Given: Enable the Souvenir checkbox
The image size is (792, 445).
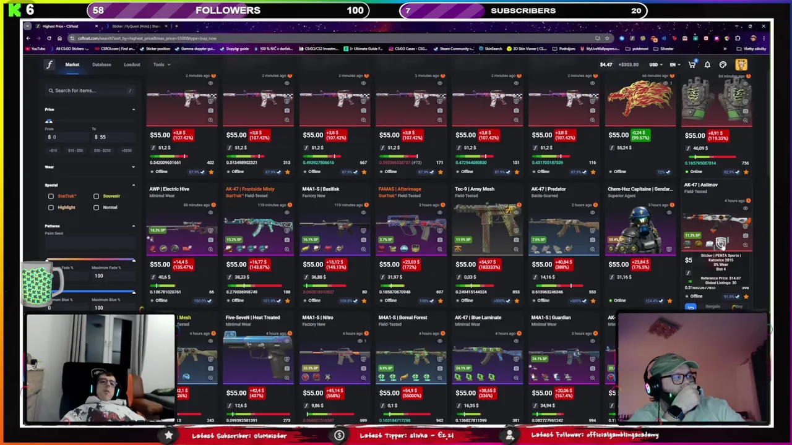Looking at the screenshot, I should (96, 196).
